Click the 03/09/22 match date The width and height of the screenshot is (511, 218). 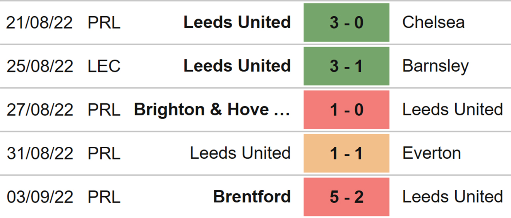(39, 197)
